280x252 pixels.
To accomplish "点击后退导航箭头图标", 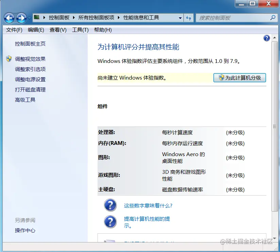I will click(9, 18).
